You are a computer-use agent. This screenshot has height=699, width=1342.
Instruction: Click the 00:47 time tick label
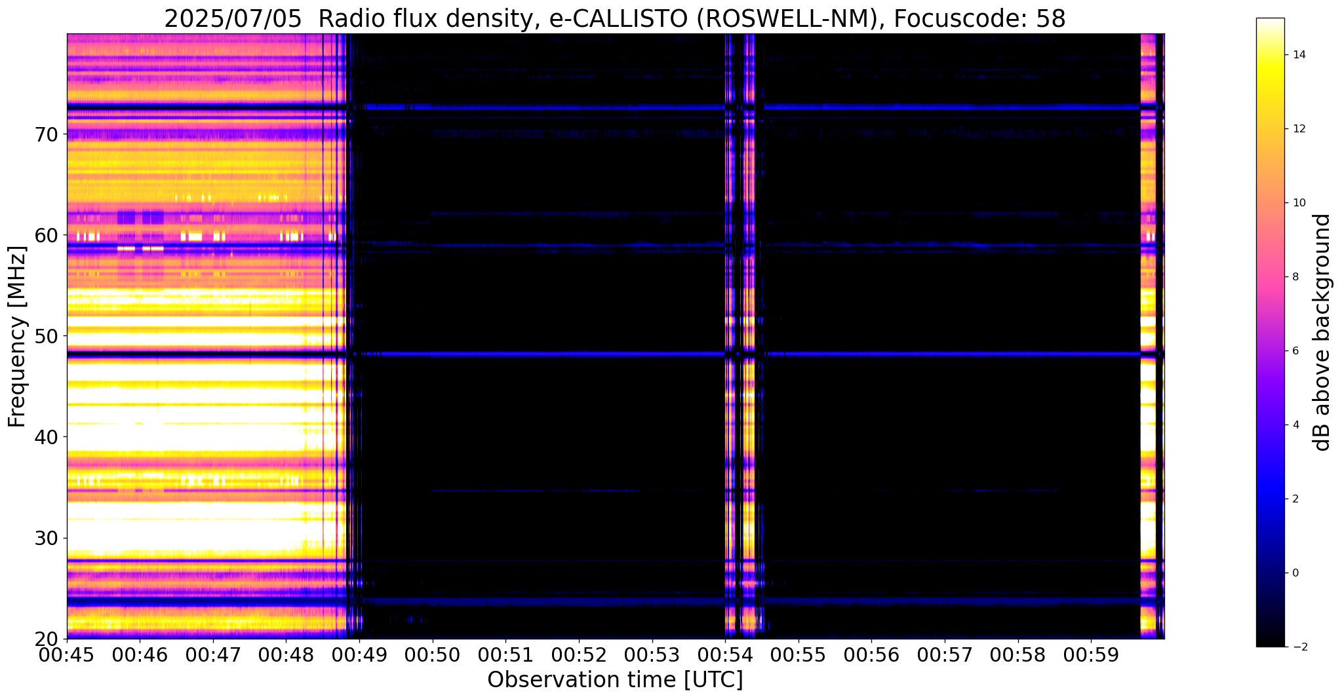pyautogui.click(x=213, y=654)
